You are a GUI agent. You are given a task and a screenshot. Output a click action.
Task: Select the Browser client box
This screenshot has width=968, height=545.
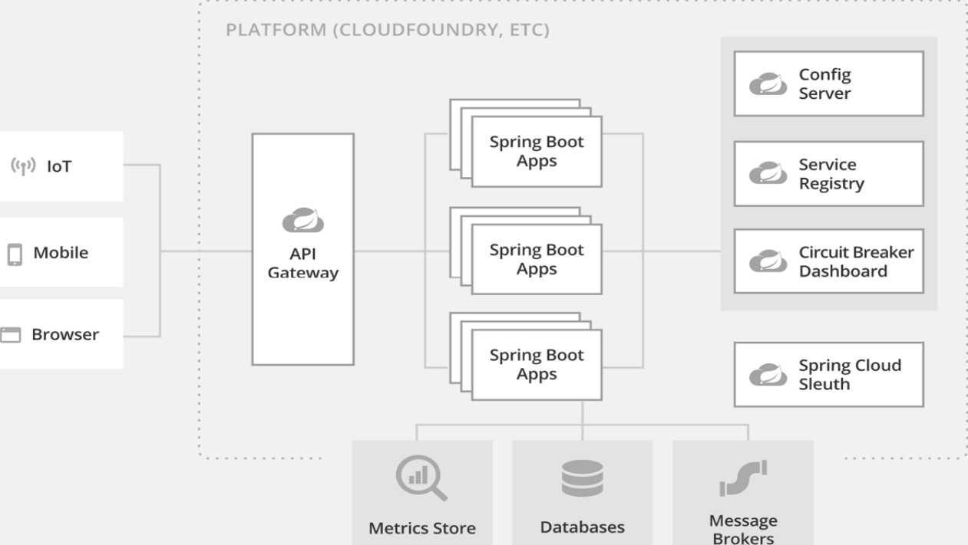click(x=61, y=334)
